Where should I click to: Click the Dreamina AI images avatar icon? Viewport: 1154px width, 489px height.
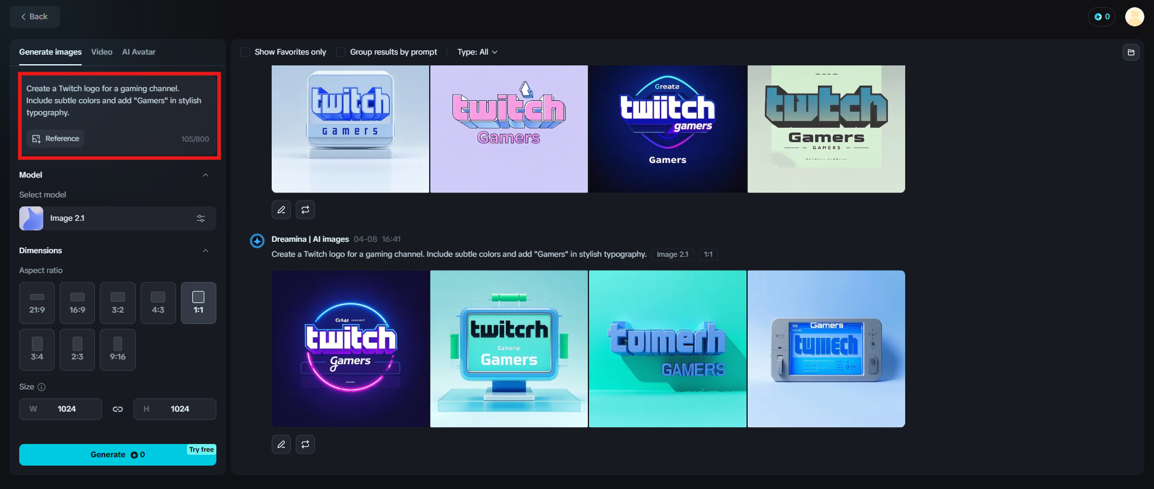[257, 241]
